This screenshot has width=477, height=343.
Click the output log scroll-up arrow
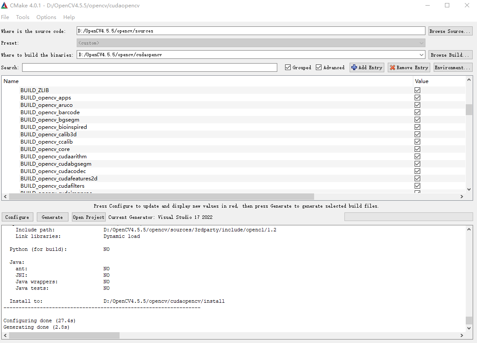[x=469, y=229]
